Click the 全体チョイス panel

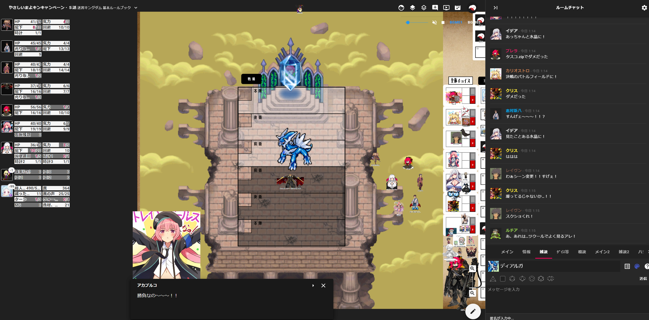[460, 81]
